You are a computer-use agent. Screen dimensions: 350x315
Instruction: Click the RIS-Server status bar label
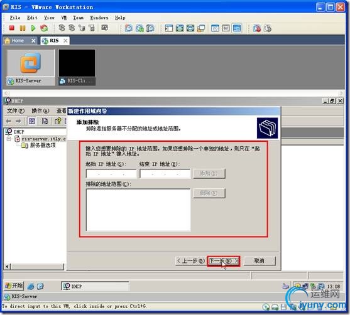pyautogui.click(x=24, y=297)
